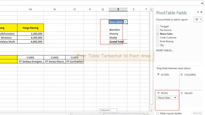Viewport: 205px width, 115px height.
Task: Select column header P
Action: 90,9
